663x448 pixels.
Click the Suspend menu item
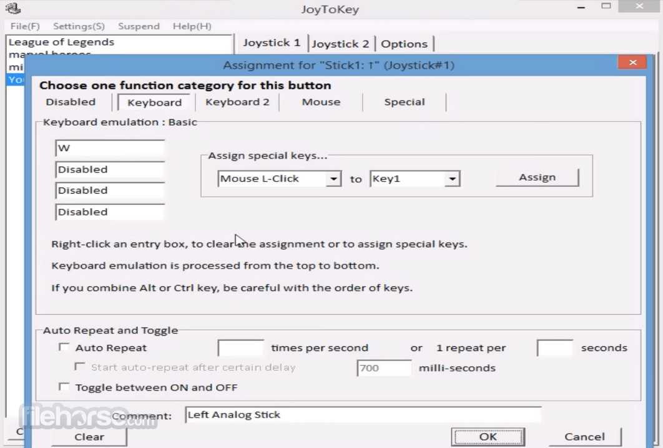tap(139, 26)
